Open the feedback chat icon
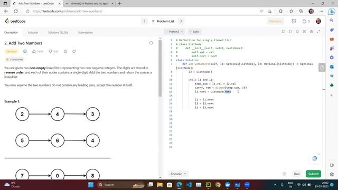Viewport: 338px width, 190px height. [315, 158]
